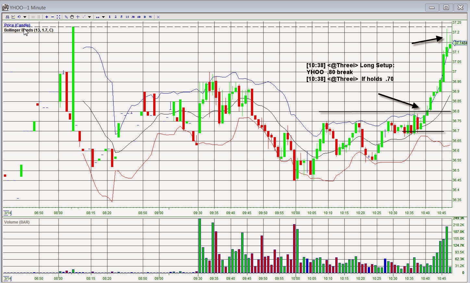Click the 3/14 date tag under volume pane
This screenshot has height=283, width=470.
click(x=7, y=278)
